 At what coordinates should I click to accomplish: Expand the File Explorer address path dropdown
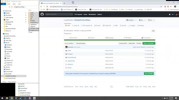coord(25,7)
